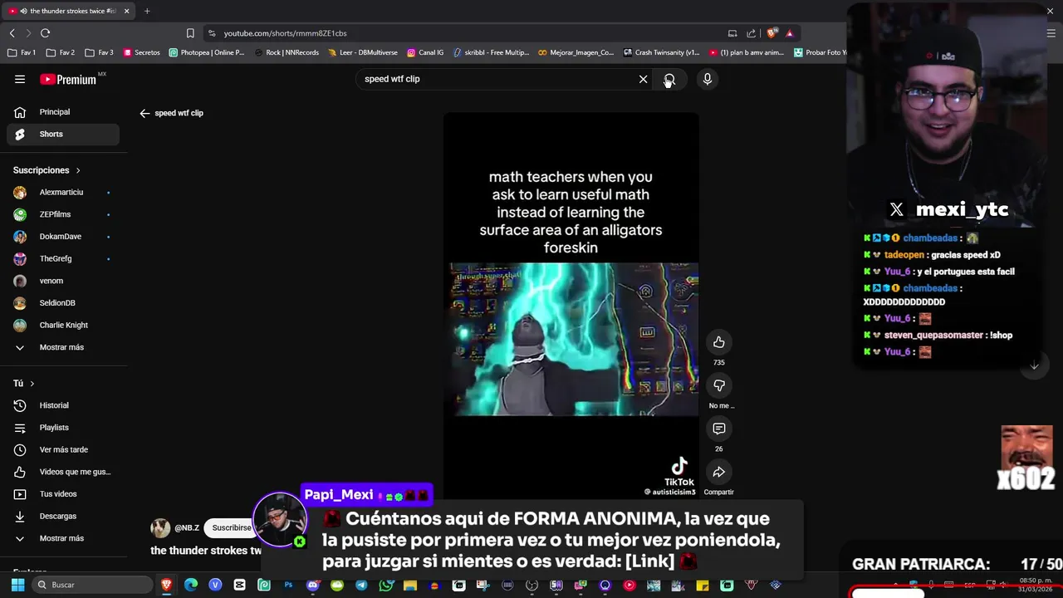Open new browser tab with plus
Screen dimensions: 1063x598
(x=147, y=11)
